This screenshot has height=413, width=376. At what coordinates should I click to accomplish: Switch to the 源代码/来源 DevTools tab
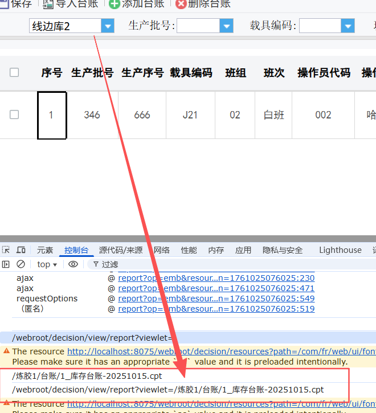pyautogui.click(x=121, y=250)
